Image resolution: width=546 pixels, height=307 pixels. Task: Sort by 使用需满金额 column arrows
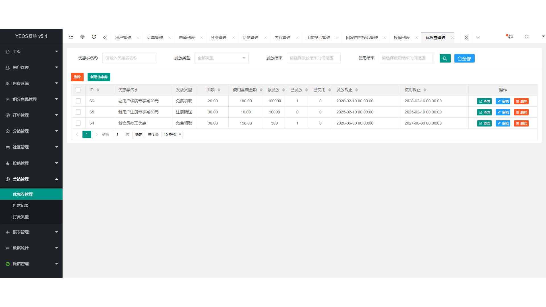[261, 90]
